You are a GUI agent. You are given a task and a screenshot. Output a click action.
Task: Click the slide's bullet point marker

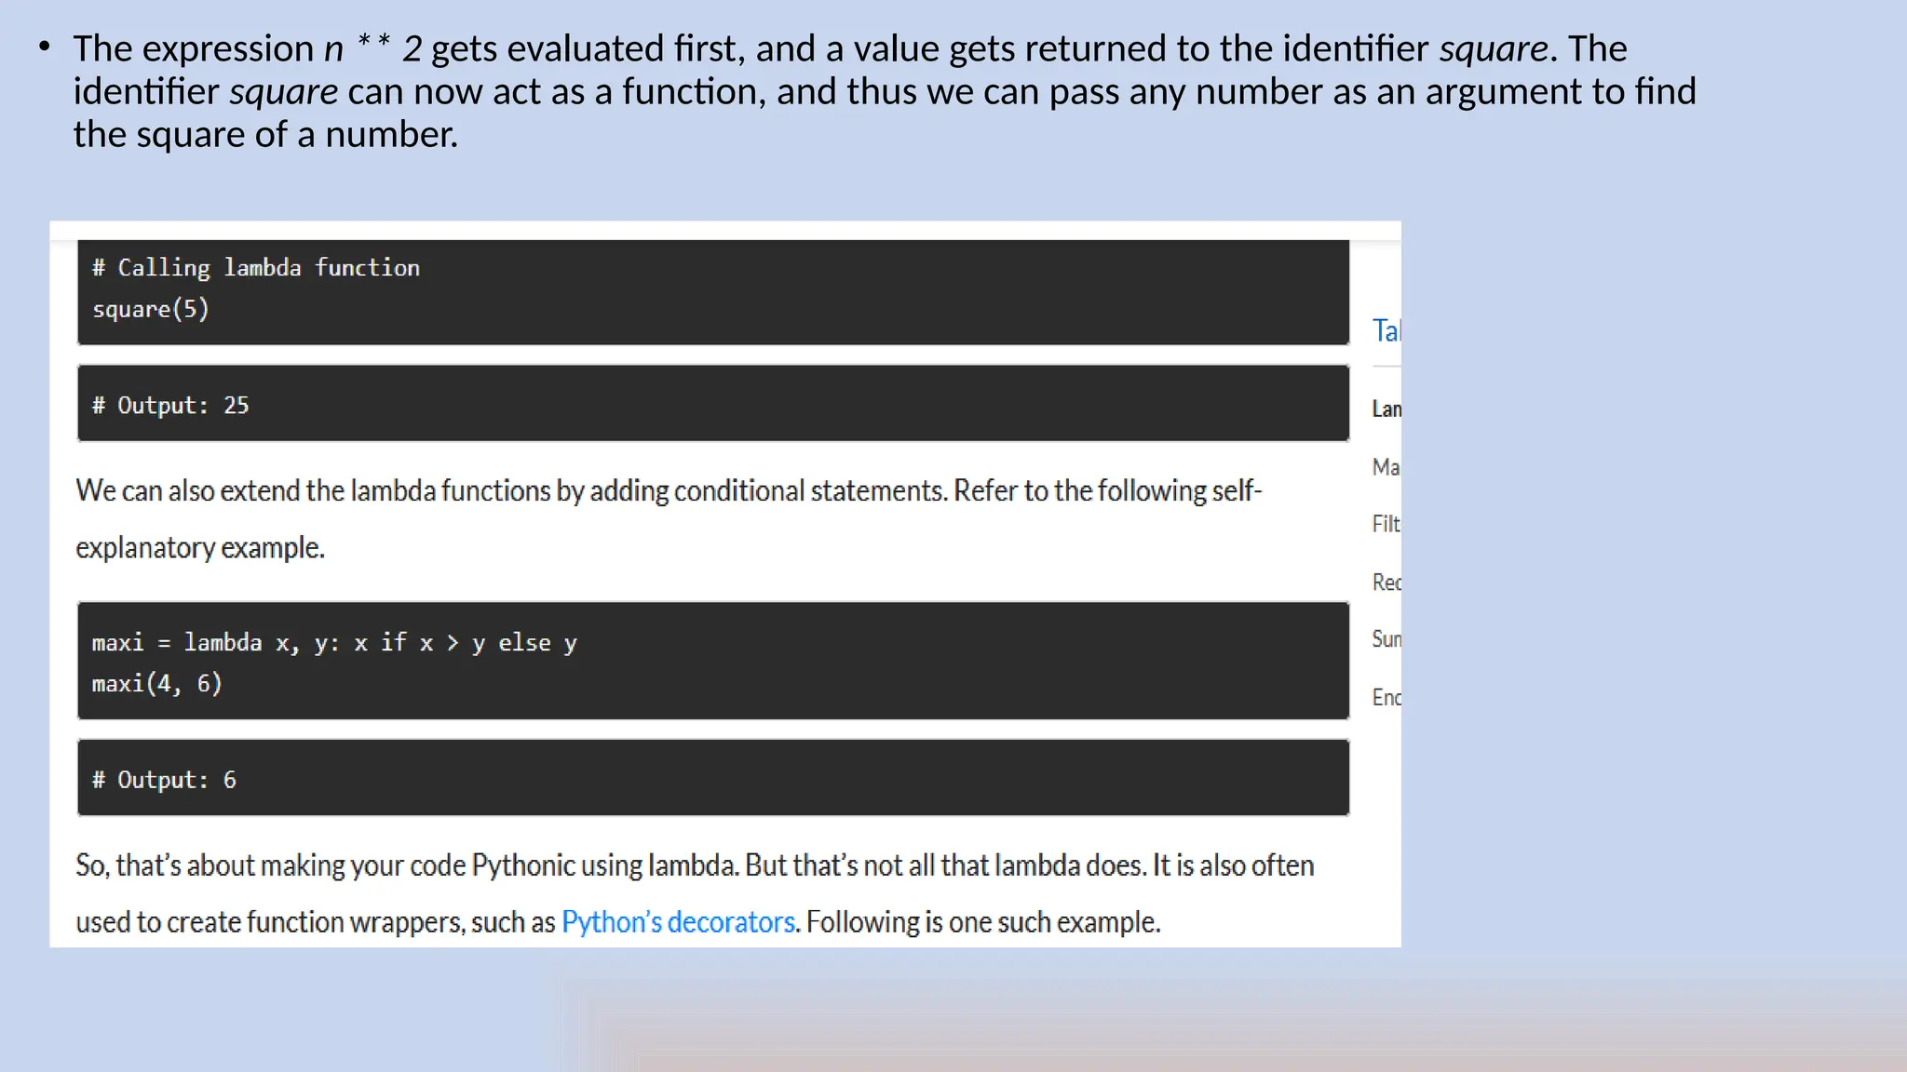44,47
